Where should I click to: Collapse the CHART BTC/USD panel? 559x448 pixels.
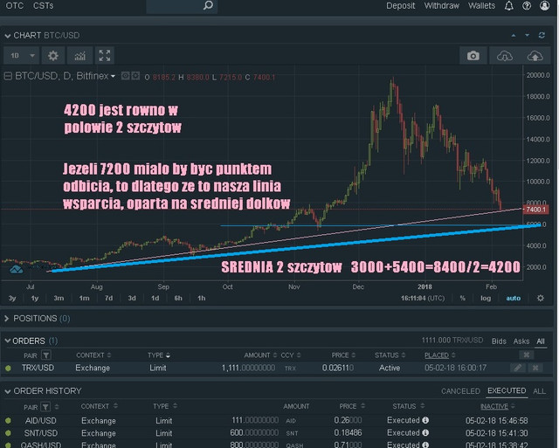pos(7,36)
